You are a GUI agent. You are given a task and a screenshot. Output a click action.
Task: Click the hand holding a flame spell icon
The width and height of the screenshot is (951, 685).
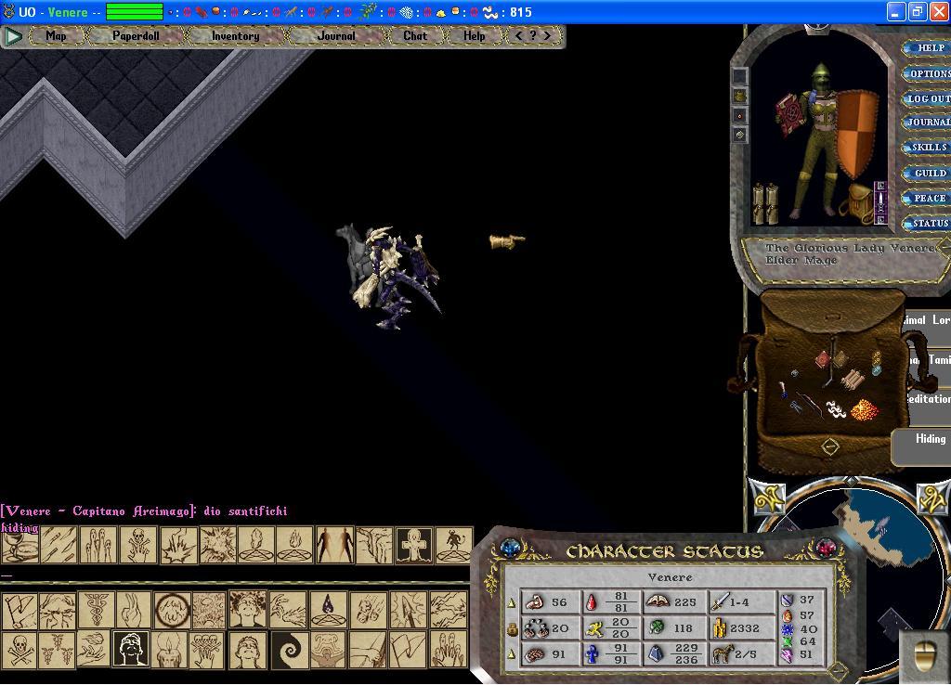pos(94,649)
